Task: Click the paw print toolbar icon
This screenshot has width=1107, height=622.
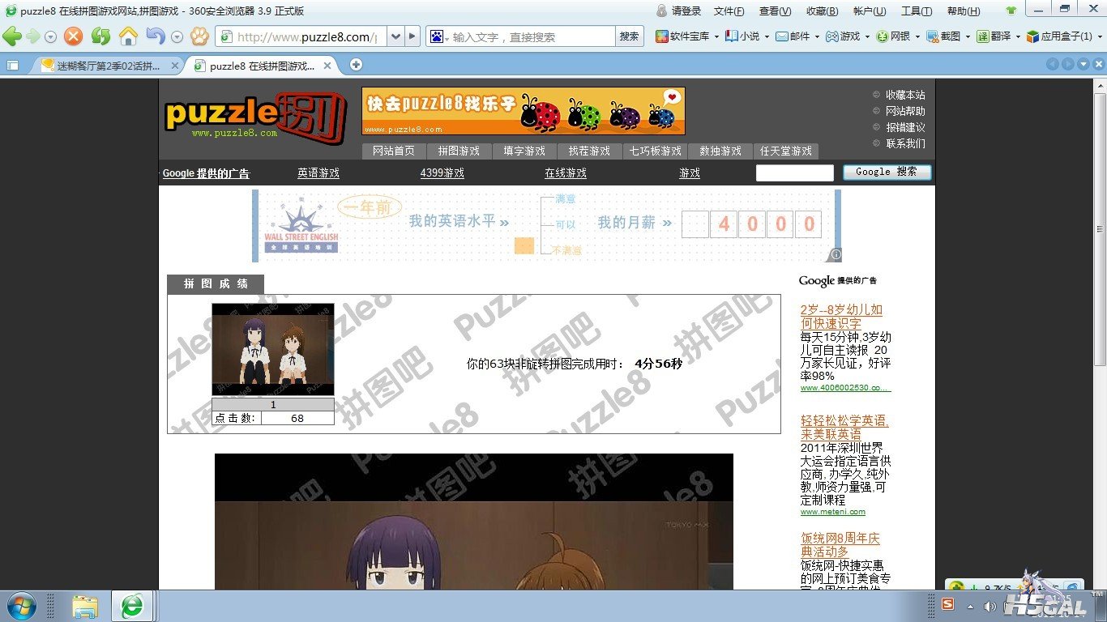Action: click(x=199, y=36)
